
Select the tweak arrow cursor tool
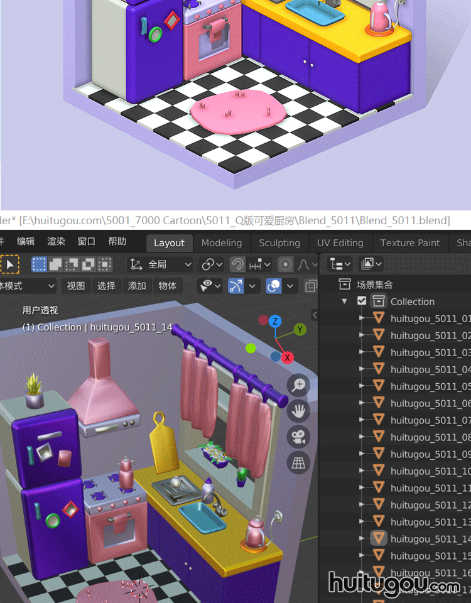(10, 264)
